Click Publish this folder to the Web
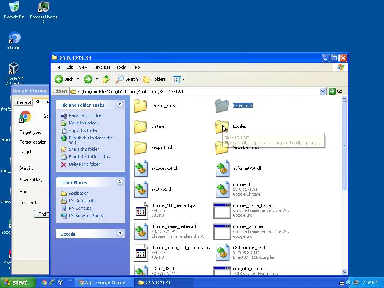384x288 pixels. click(91, 140)
